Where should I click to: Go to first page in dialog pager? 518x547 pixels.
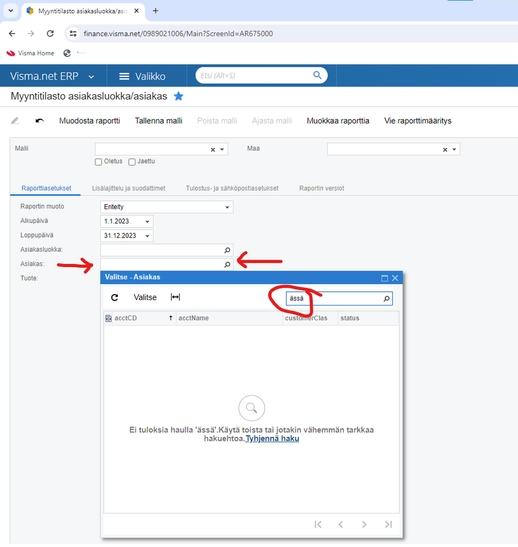coord(318,525)
